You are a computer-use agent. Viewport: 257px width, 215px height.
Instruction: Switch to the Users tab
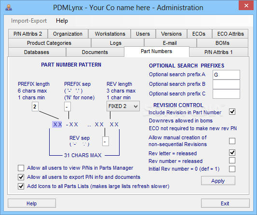click(x=143, y=34)
